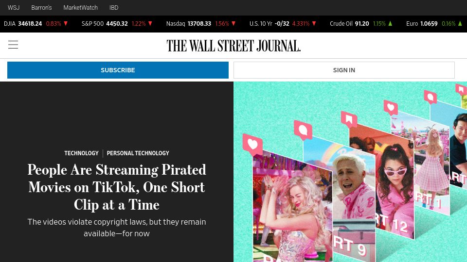This screenshot has width=467, height=262.
Task: Open the WSJ network link
Action: click(x=14, y=8)
